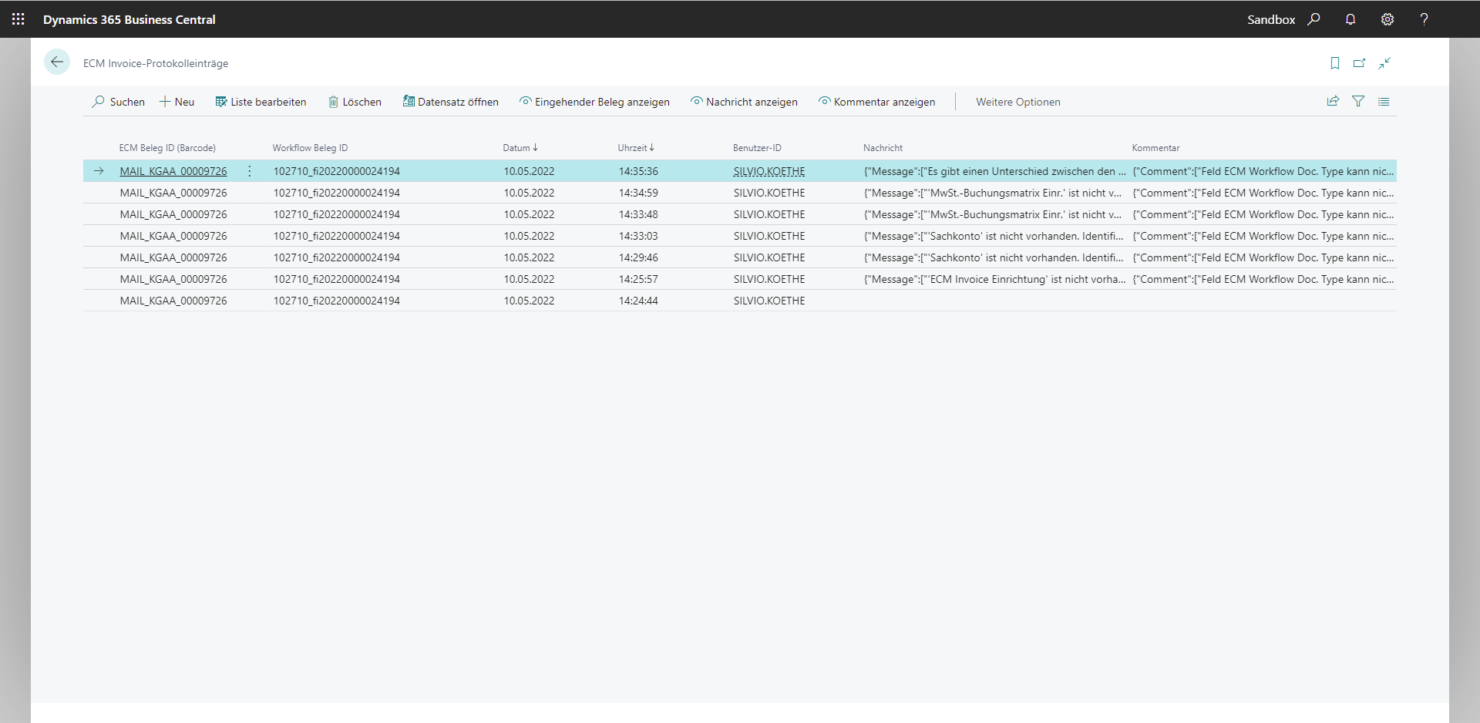This screenshot has height=723, width=1480.
Task: Open the app launcher waffle icon
Action: [x=18, y=19]
